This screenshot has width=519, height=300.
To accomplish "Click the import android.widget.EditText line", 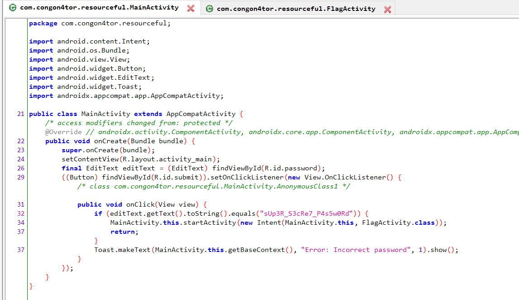I will pos(92,77).
